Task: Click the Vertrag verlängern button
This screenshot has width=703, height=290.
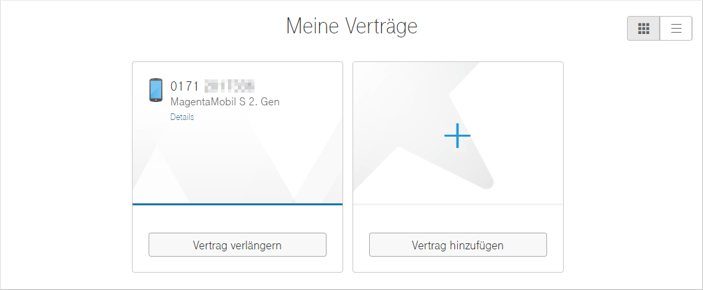Action: [237, 245]
